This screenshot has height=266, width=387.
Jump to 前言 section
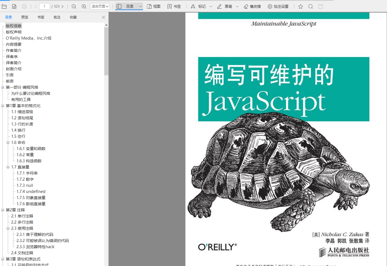pyautogui.click(x=10, y=81)
